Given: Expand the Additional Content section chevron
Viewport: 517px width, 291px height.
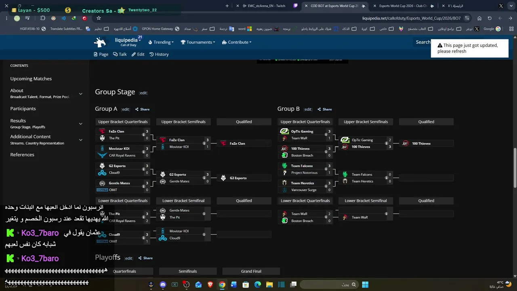Looking at the screenshot, I should (80, 140).
